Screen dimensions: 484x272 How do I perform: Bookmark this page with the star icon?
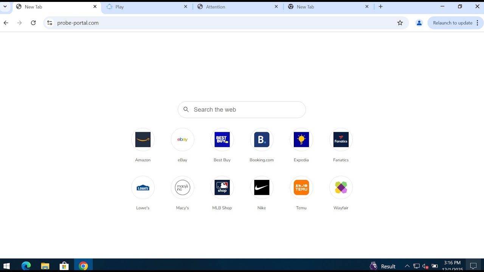tap(400, 23)
